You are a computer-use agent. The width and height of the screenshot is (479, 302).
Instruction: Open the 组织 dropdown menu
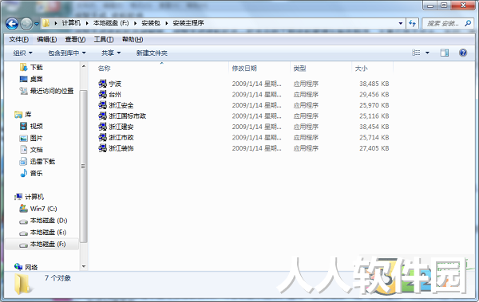22,53
